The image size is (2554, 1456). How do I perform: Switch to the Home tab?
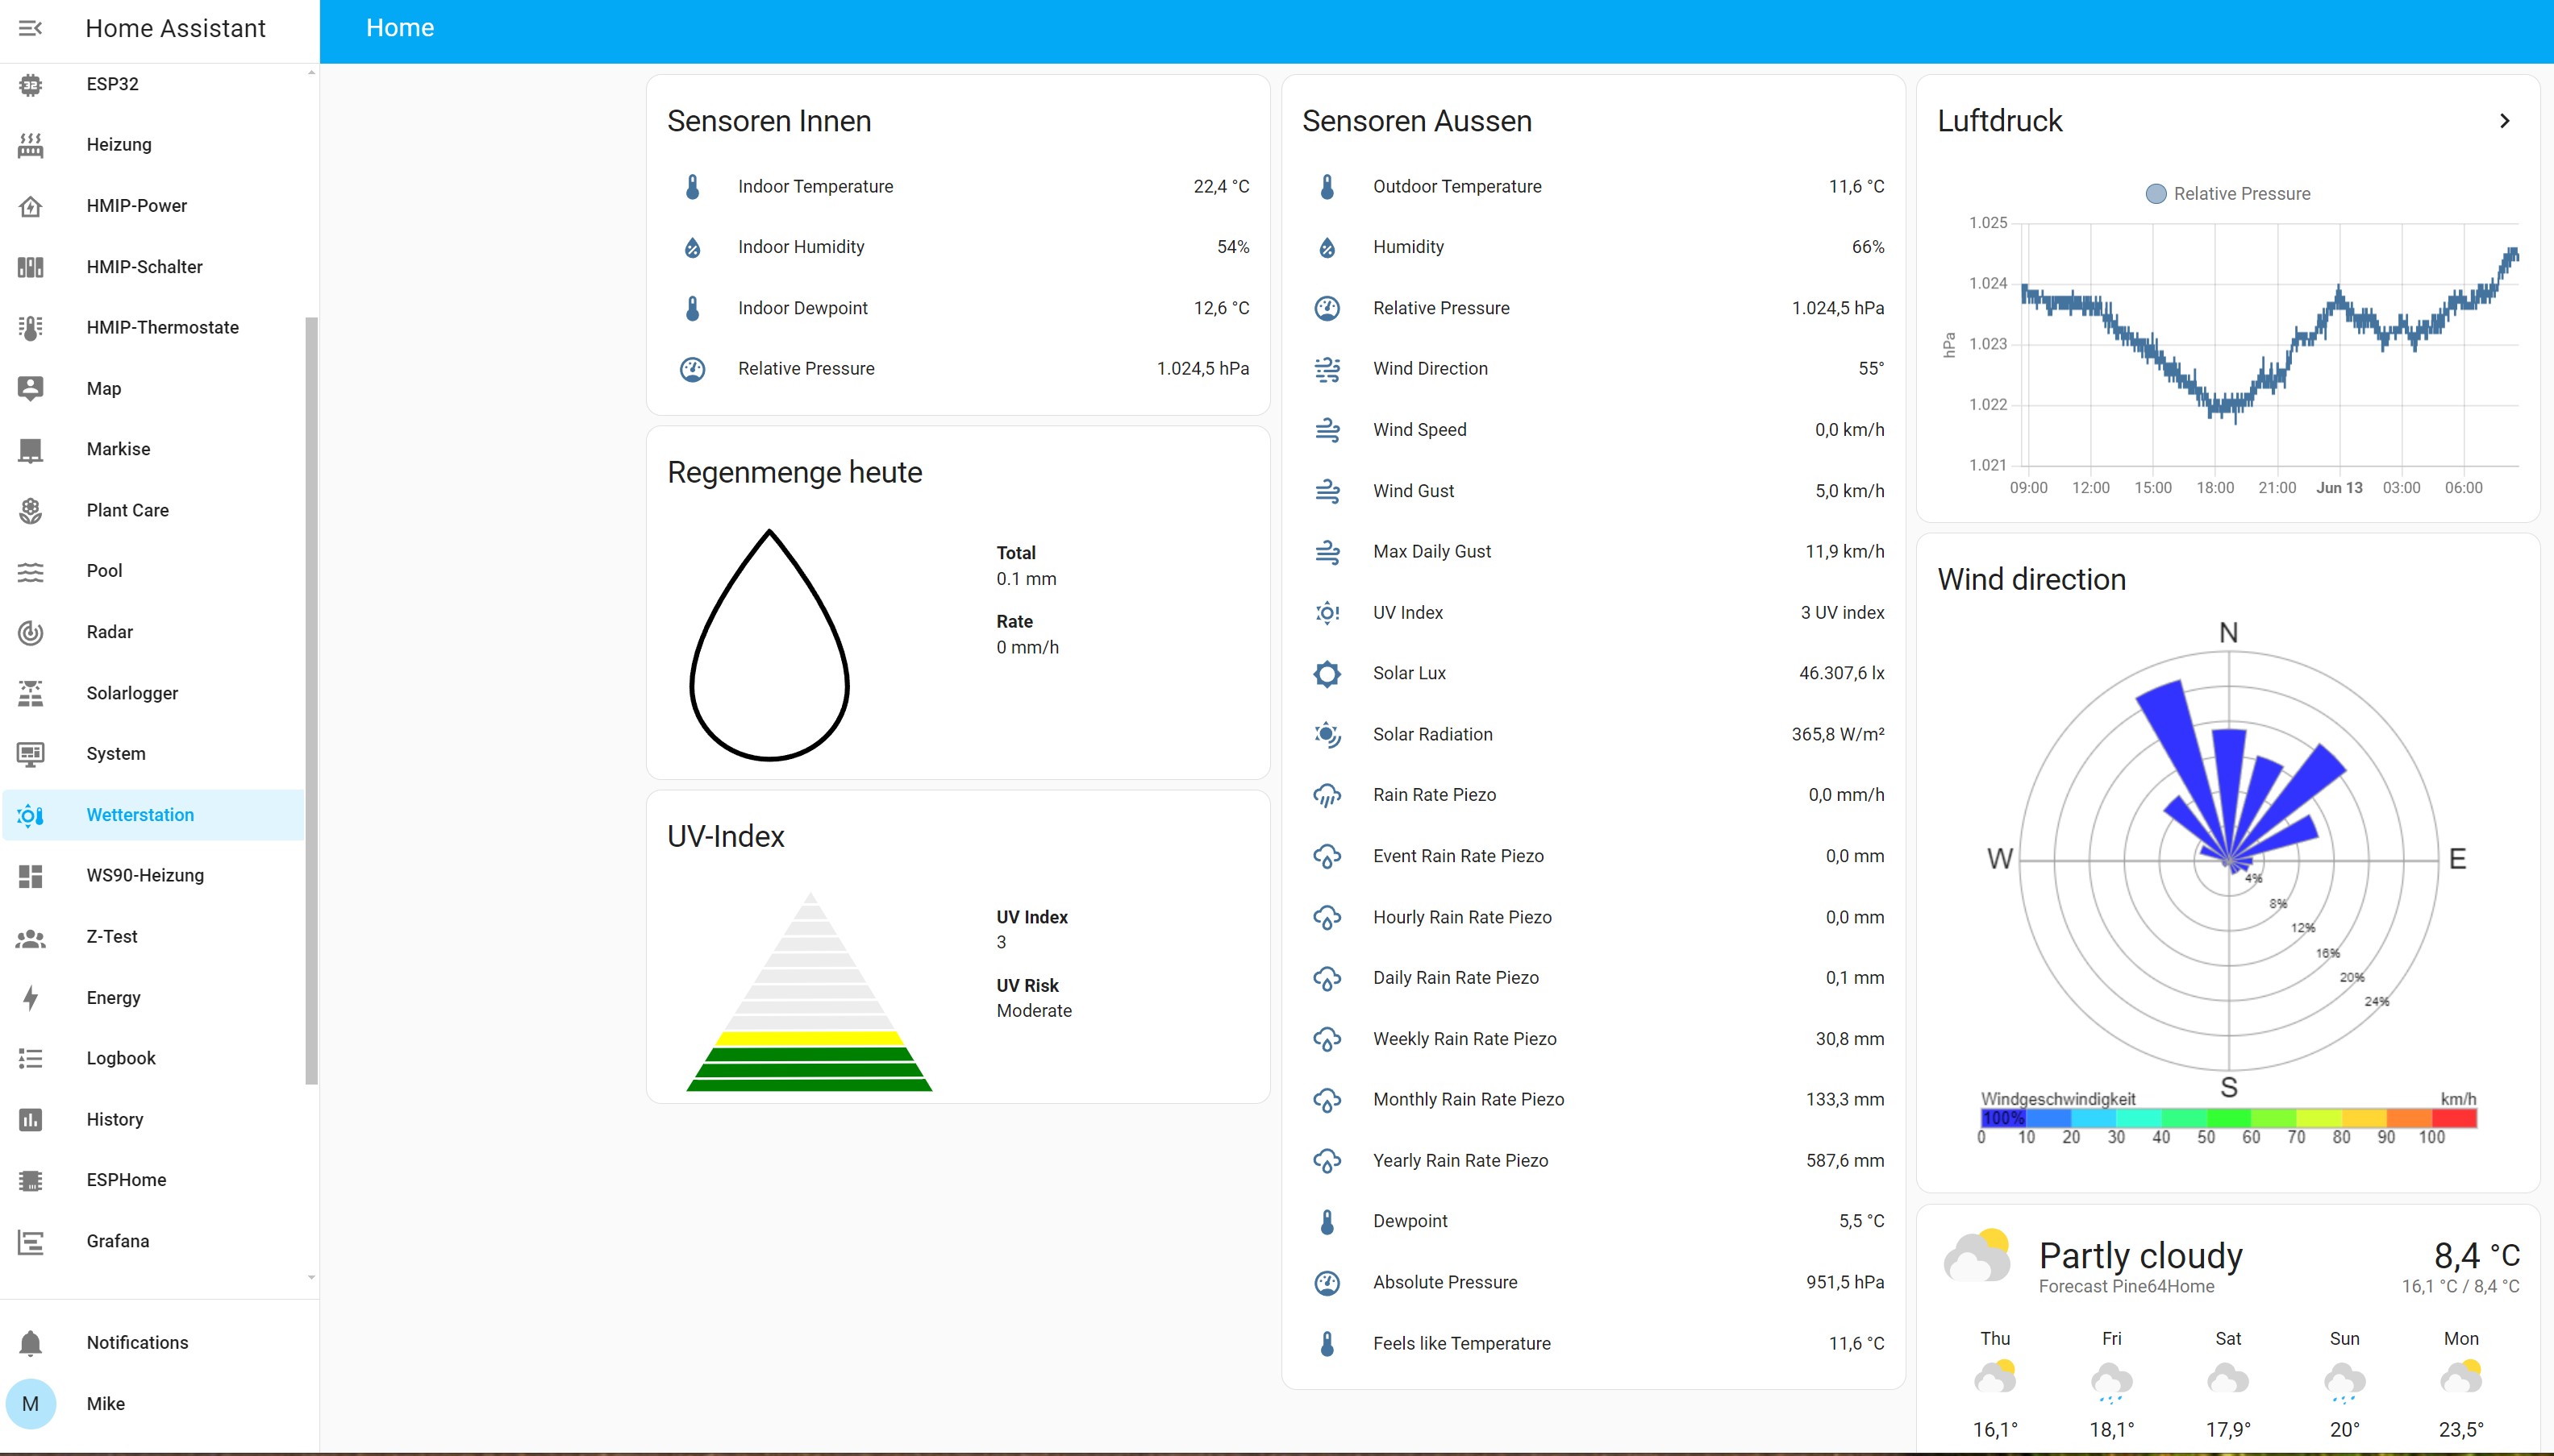coord(399,27)
